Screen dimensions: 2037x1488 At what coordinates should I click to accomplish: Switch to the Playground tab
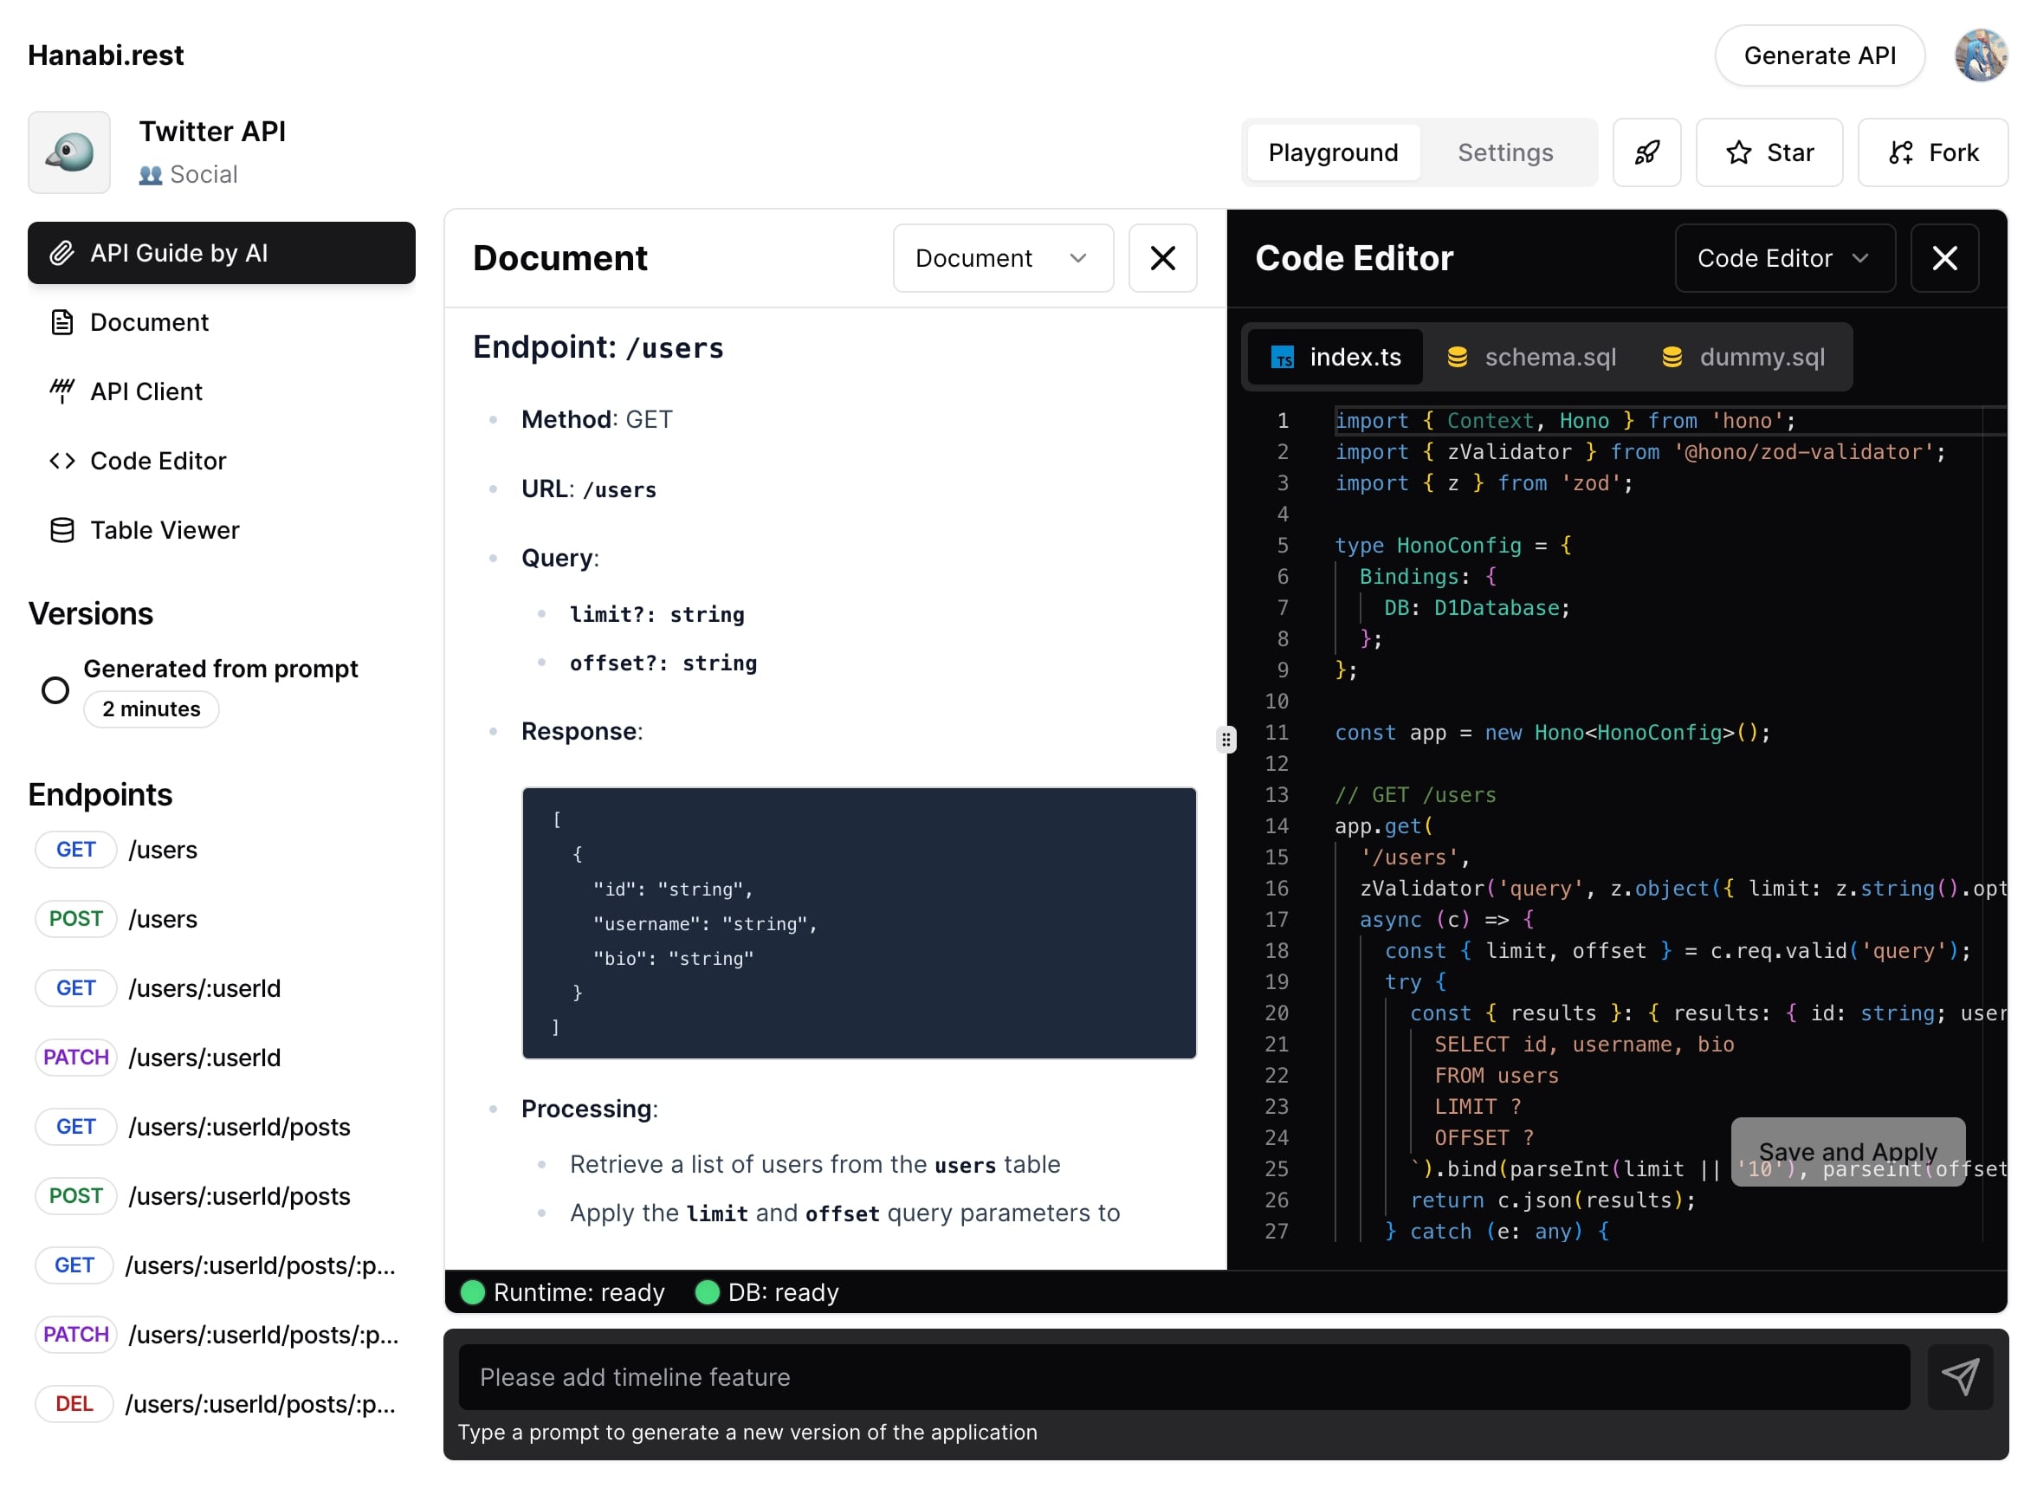coord(1333,152)
